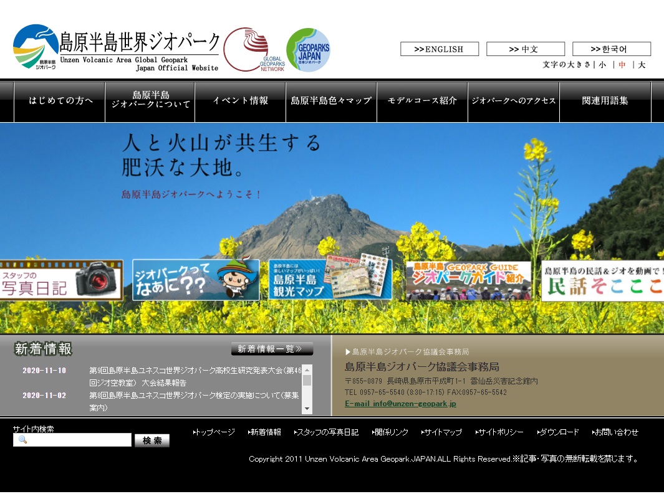Select モデルコース紹介 from the navigation bar
Screen dimensions: 664x494
point(422,101)
